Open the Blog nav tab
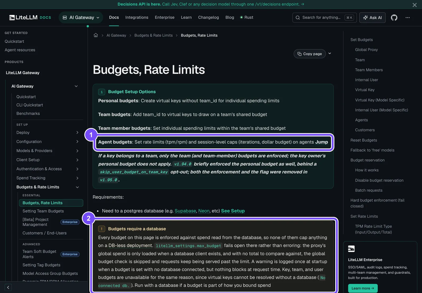This screenshot has width=422, height=293. (x=230, y=17)
